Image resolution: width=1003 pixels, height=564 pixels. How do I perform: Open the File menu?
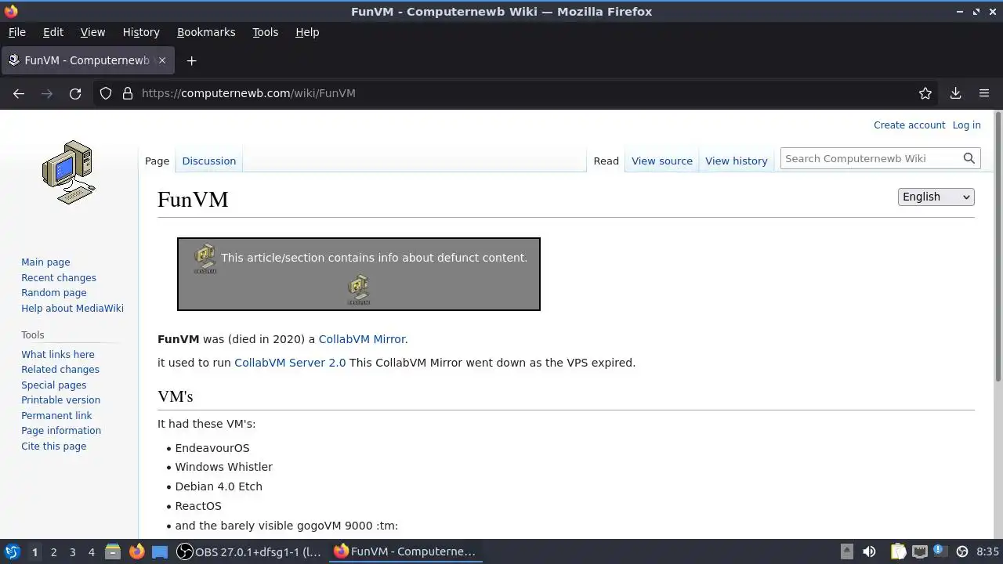point(17,32)
